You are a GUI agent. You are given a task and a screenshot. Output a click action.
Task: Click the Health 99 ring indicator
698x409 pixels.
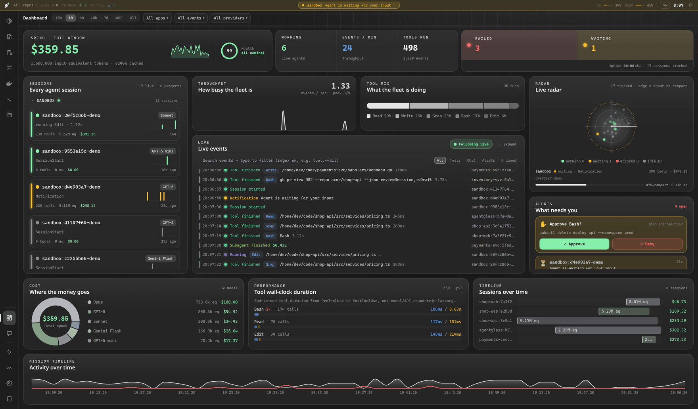229,51
